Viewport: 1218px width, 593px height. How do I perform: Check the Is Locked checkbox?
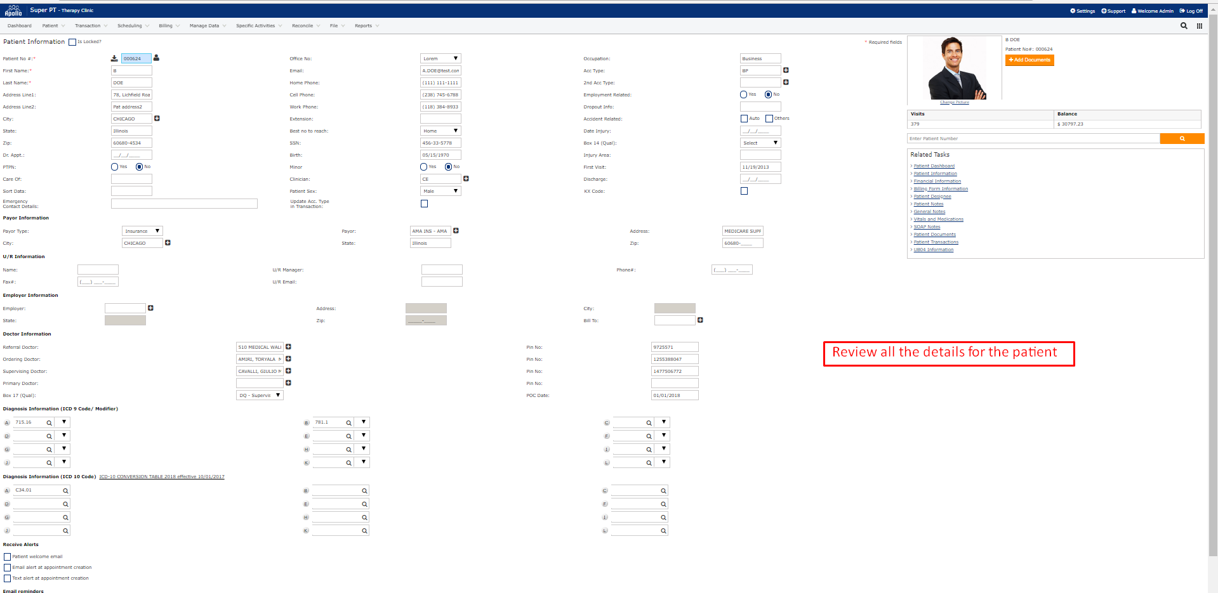click(x=72, y=42)
